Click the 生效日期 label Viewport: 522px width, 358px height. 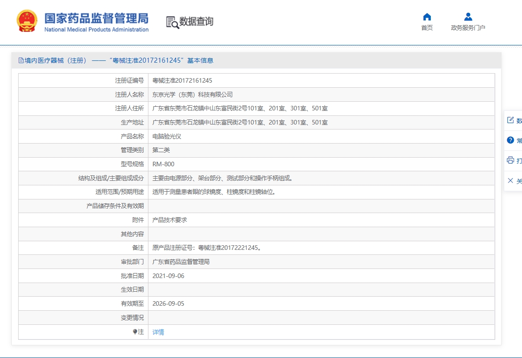(x=132, y=290)
